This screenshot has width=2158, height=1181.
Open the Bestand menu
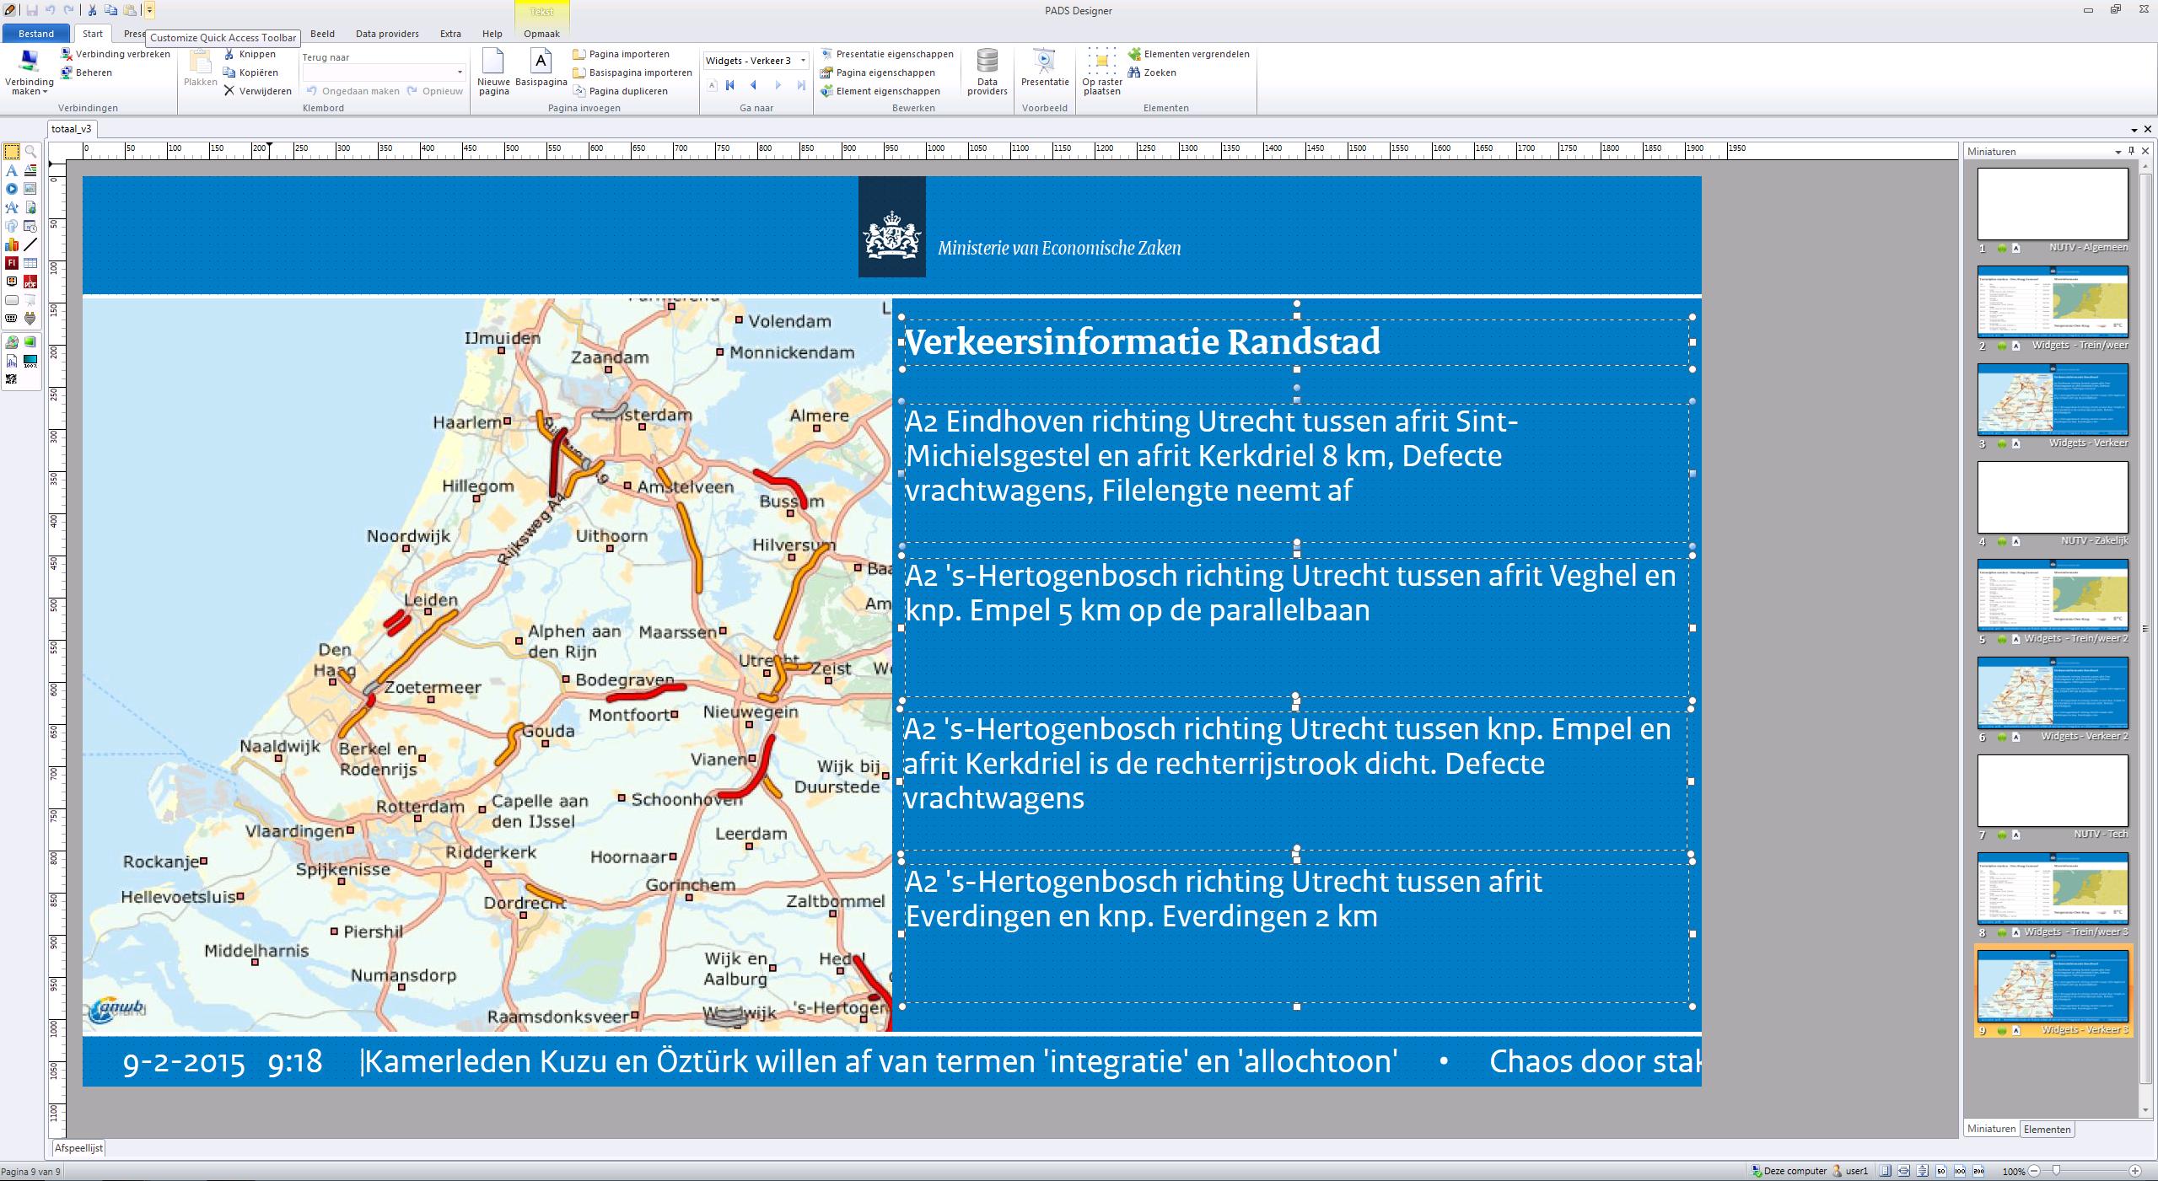[x=36, y=34]
